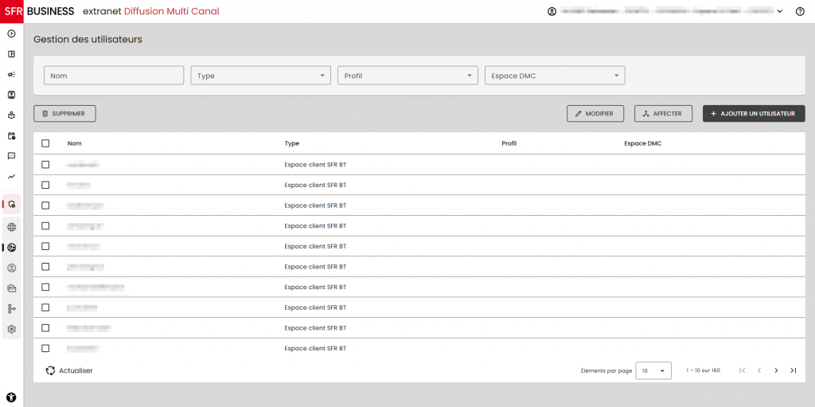Expand the Type filter dropdown

click(260, 76)
